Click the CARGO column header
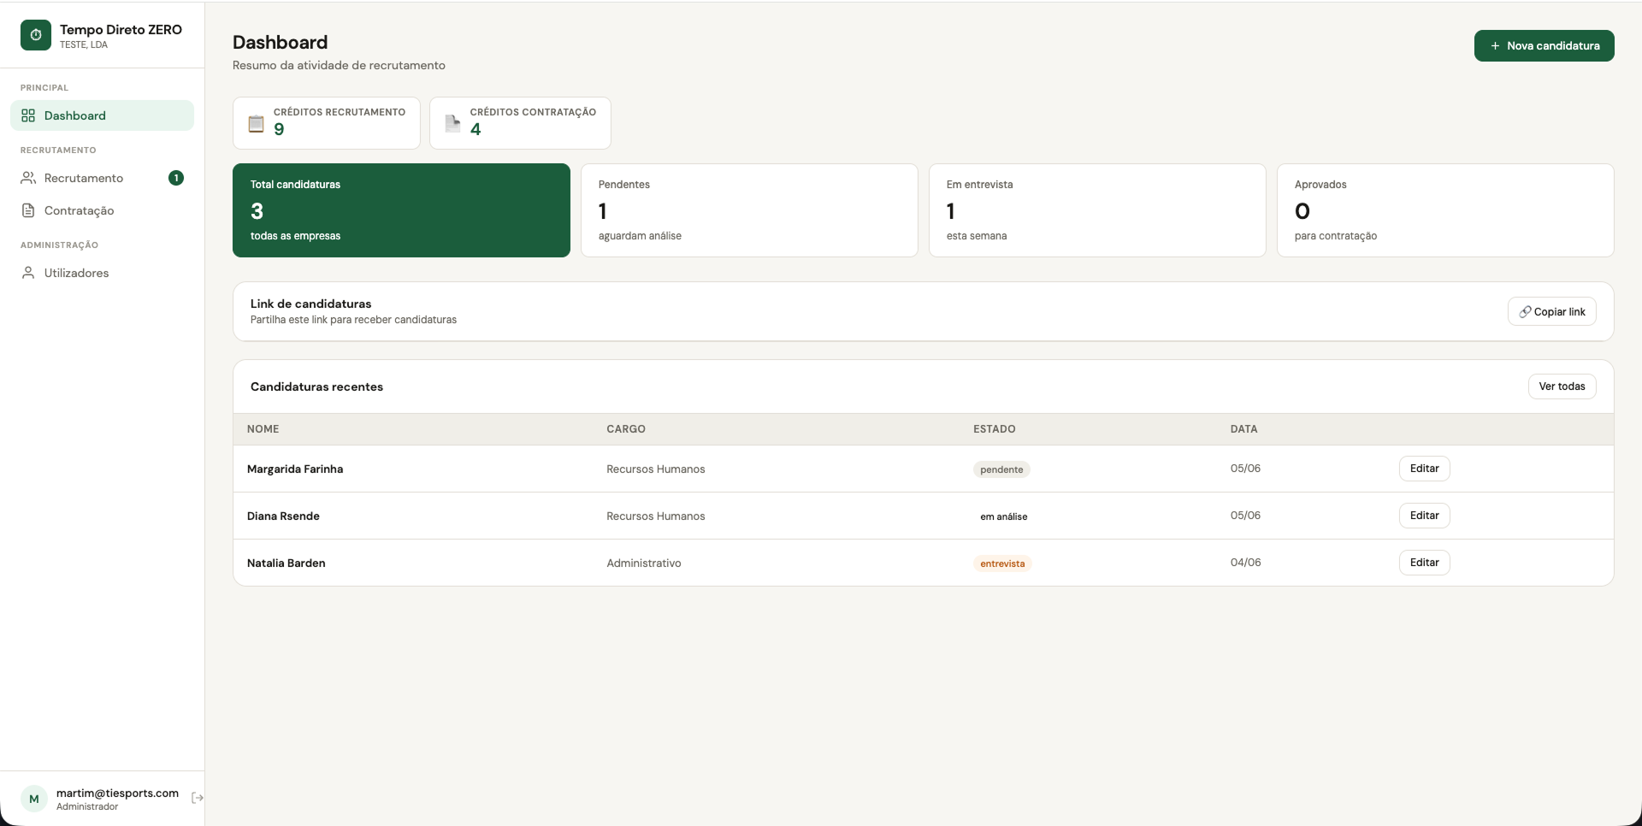 (x=626, y=429)
